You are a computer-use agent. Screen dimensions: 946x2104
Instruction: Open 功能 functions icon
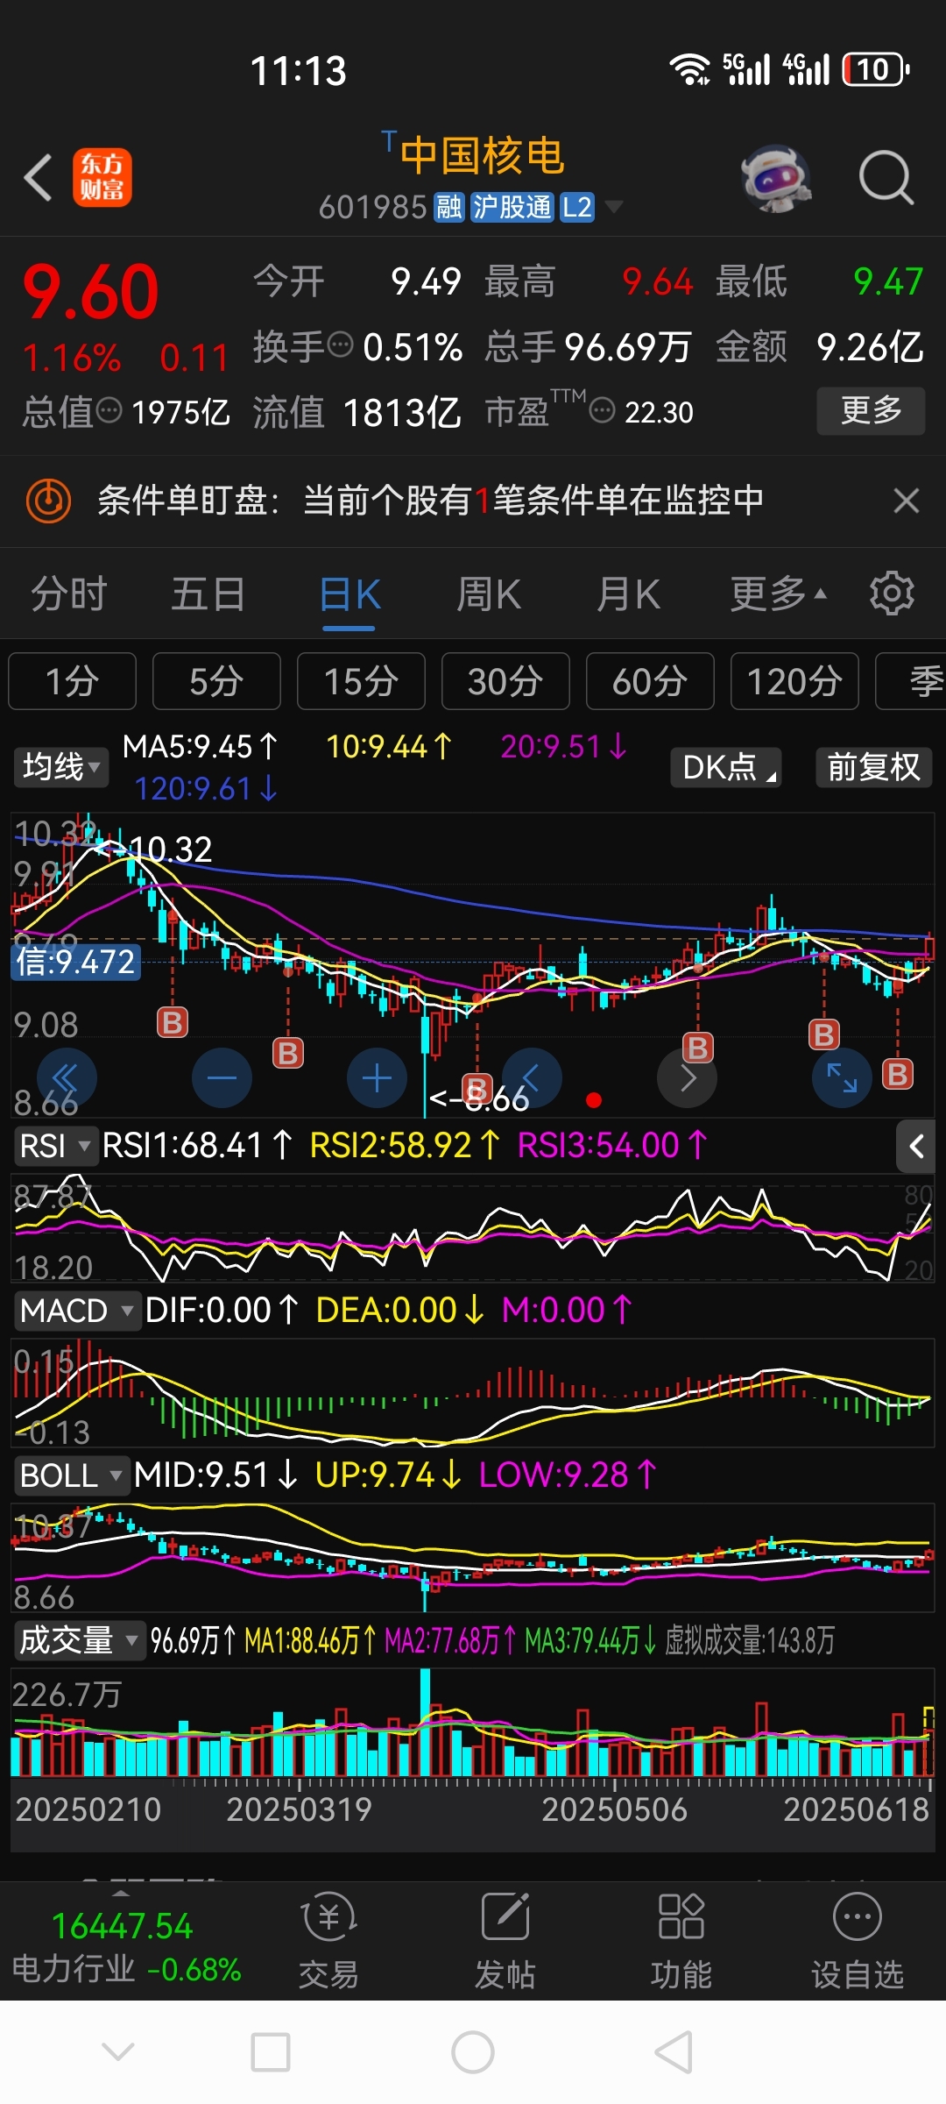coord(681,1940)
